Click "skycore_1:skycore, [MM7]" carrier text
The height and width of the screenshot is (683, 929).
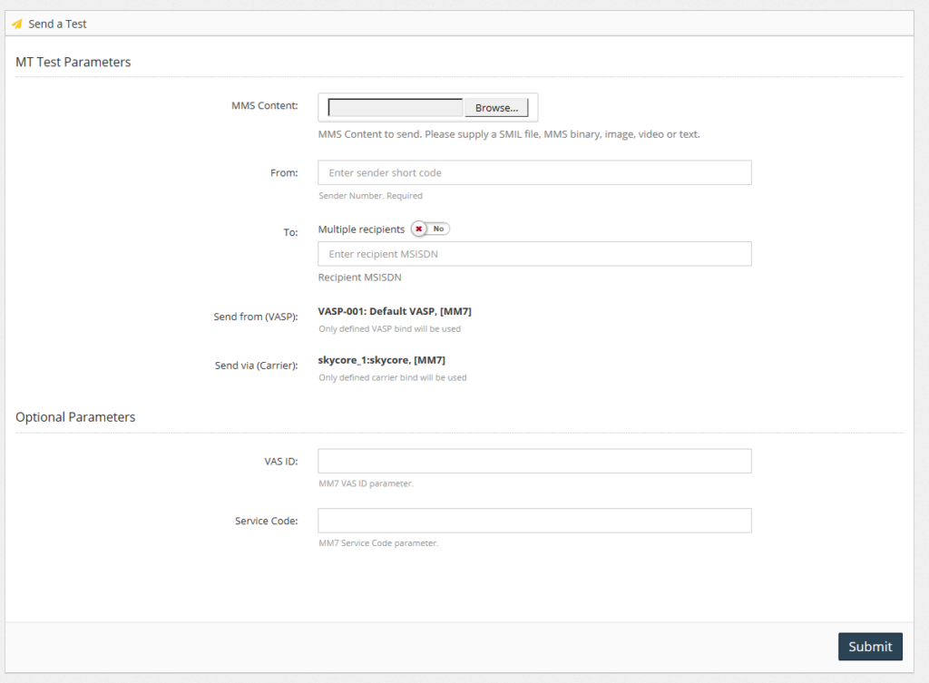point(382,359)
